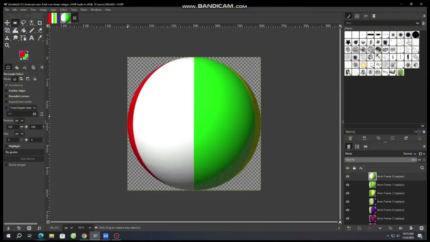
Task: Toggle the Expand from center checkbox
Action: pos(6,102)
